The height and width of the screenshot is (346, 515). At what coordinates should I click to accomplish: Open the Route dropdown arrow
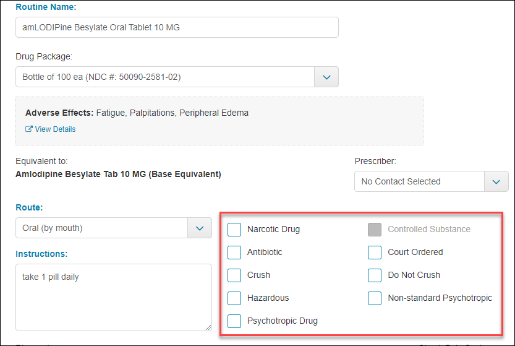click(x=200, y=228)
